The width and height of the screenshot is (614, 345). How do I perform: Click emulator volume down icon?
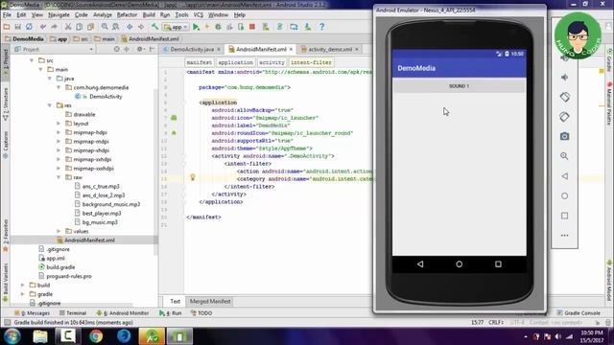point(564,78)
